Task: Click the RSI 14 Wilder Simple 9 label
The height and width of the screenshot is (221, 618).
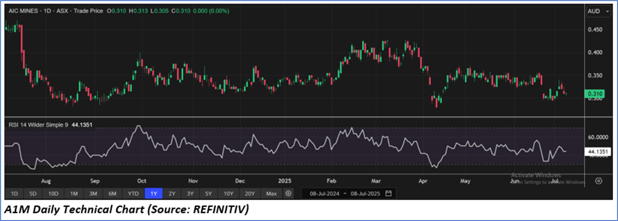Action: (x=38, y=125)
